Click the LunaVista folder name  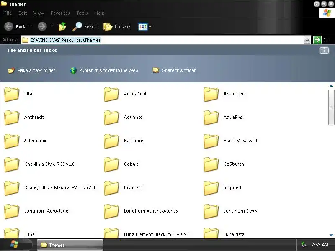234,234
